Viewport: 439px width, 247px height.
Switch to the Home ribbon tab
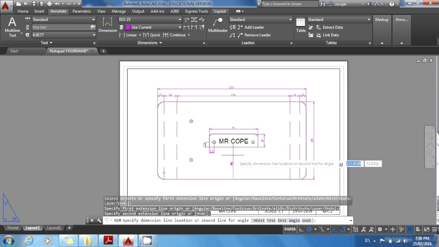pyautogui.click(x=23, y=11)
